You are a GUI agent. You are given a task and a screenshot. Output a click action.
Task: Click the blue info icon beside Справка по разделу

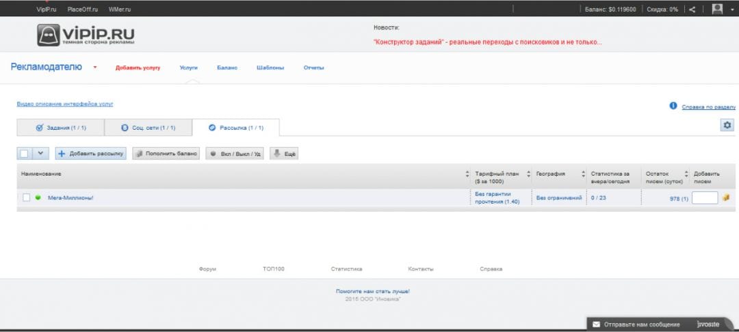tap(673, 106)
